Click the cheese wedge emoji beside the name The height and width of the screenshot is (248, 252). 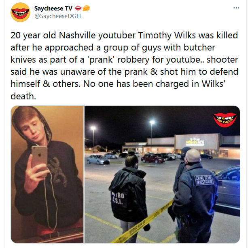coord(86,8)
